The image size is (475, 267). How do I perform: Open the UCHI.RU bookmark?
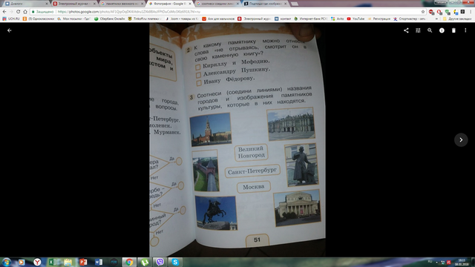[x=11, y=19]
